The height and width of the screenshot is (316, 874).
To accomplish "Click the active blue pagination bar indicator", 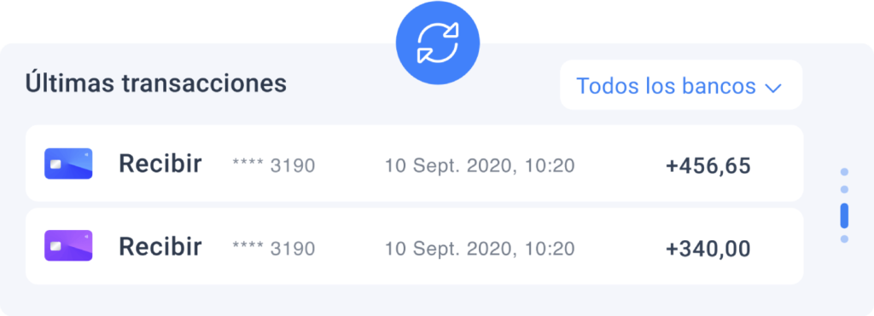I will pos(844,215).
